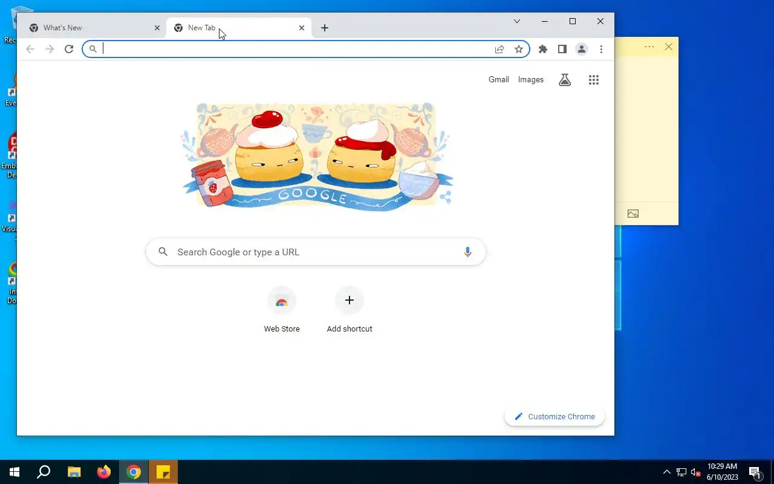
Task: Click the network tray icon
Action: point(681,472)
